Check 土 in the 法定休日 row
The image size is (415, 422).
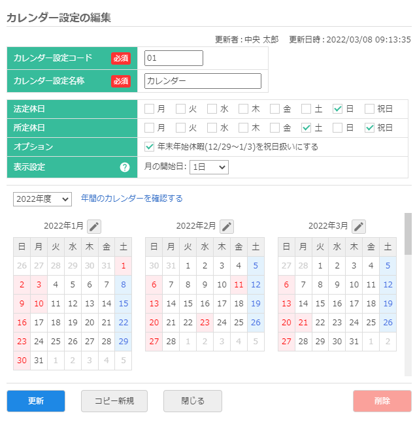[307, 109]
